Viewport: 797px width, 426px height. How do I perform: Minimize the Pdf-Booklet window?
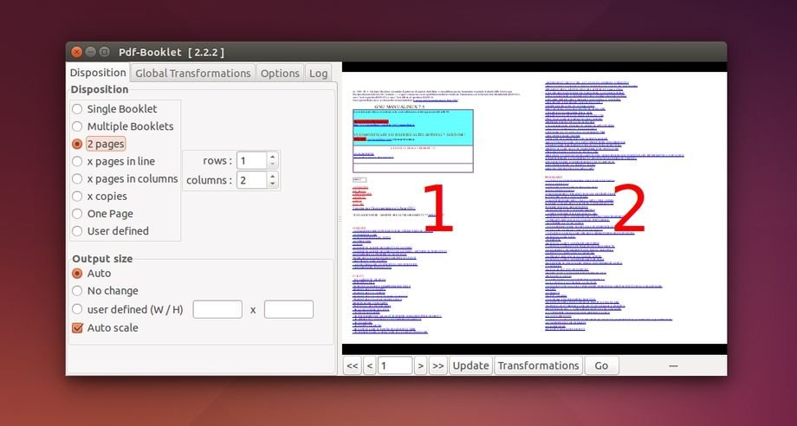pyautogui.click(x=90, y=52)
